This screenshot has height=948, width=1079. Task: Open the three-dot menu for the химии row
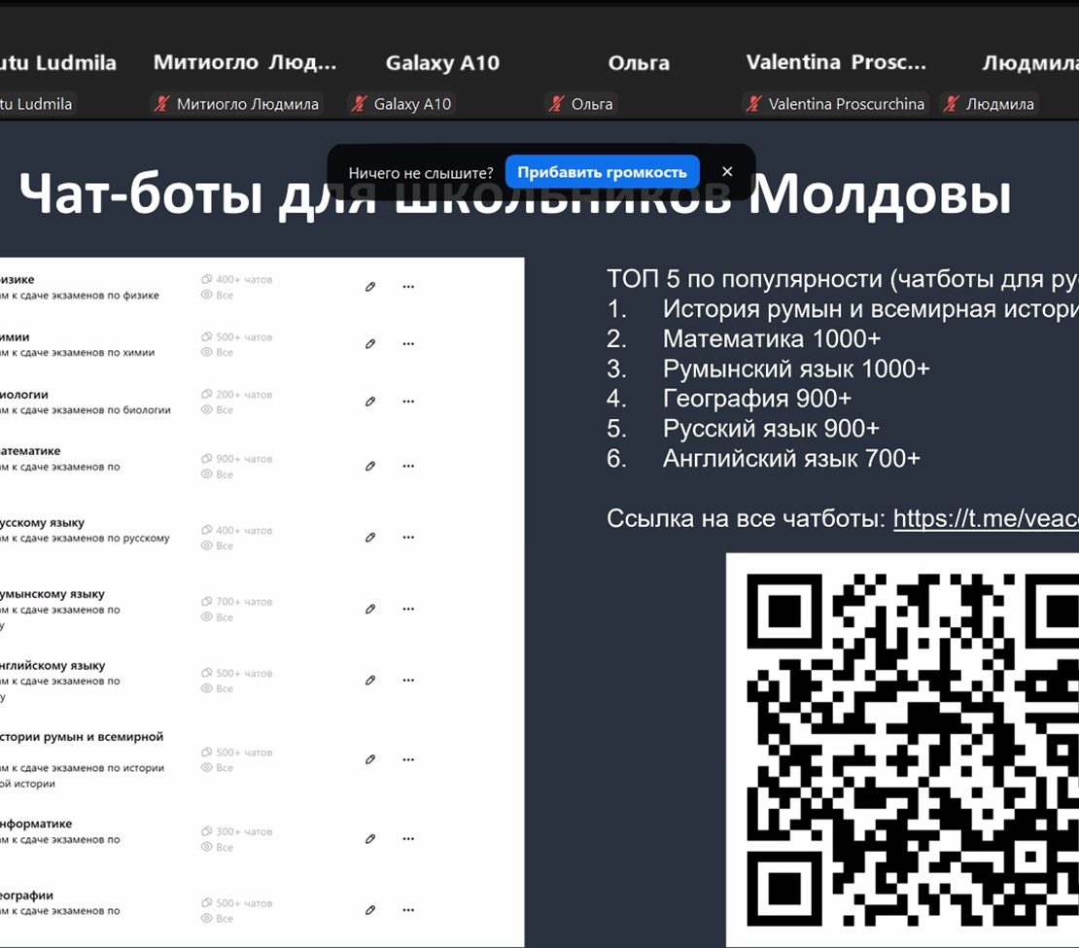[x=408, y=343]
